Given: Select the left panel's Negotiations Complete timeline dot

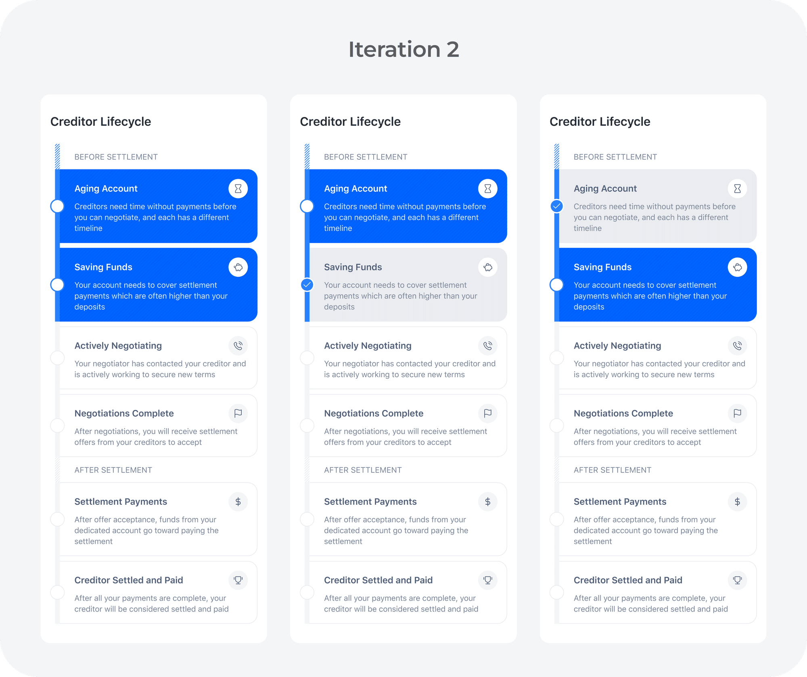Looking at the screenshot, I should click(57, 426).
